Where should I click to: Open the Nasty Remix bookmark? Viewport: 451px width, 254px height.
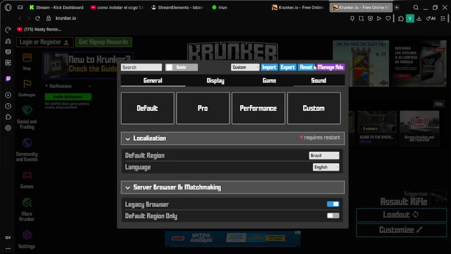(x=39, y=29)
